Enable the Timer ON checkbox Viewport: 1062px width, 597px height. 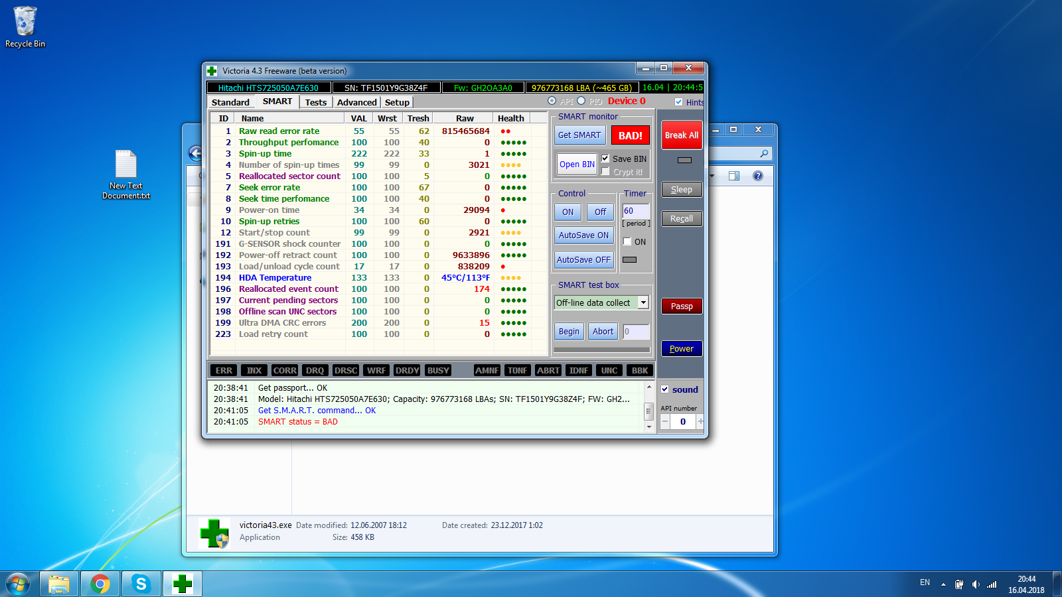click(x=627, y=242)
